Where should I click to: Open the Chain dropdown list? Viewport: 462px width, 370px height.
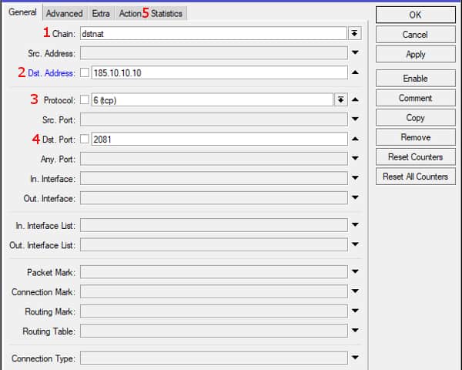tap(355, 33)
